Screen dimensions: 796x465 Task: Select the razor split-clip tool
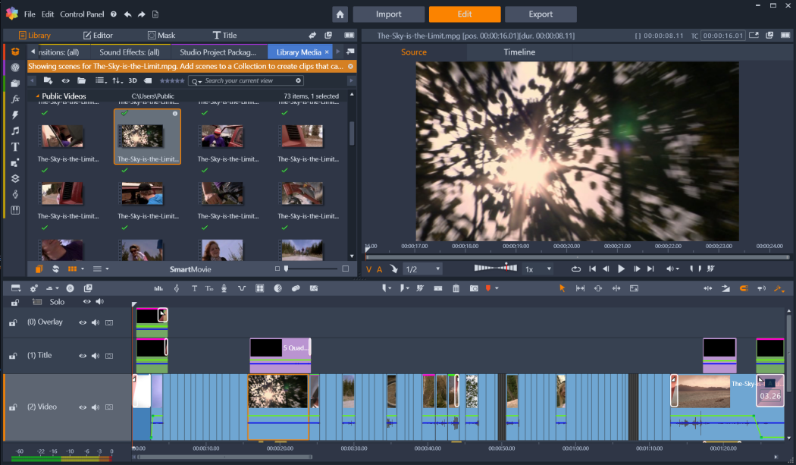click(x=420, y=287)
